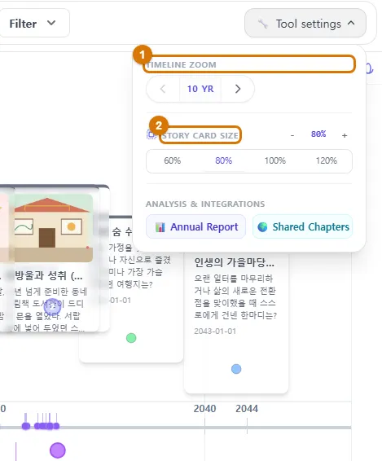Click the wrench icon in Tool settings
Image resolution: width=382 pixels, height=461 pixels.
(262, 24)
